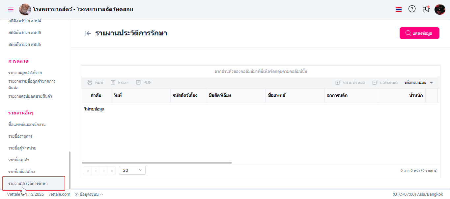
Task: Click the table horizontal scrollbar
Action: [157, 163]
